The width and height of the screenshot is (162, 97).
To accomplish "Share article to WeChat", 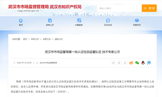I will tap(137, 63).
